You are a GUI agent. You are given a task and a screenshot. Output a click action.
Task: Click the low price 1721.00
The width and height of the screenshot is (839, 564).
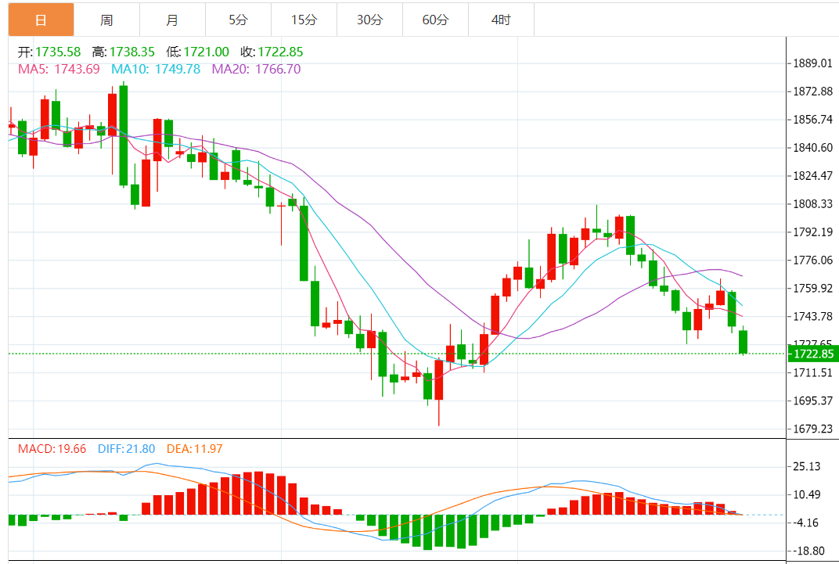(x=206, y=52)
